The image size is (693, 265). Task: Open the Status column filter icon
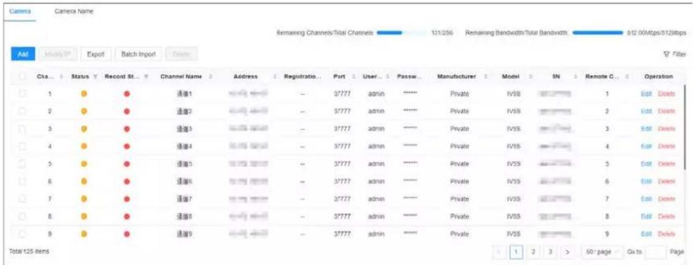95,77
